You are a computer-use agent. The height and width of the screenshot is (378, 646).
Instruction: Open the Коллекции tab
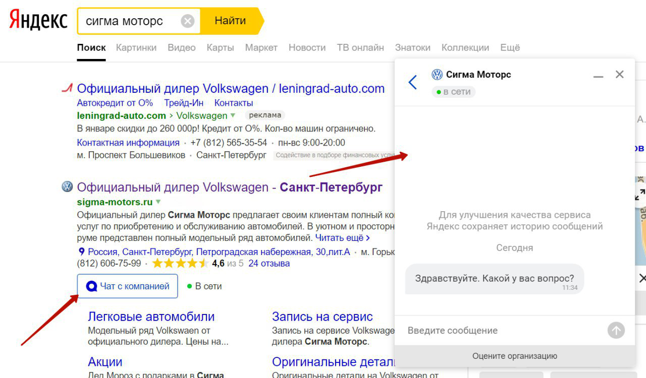[465, 47]
